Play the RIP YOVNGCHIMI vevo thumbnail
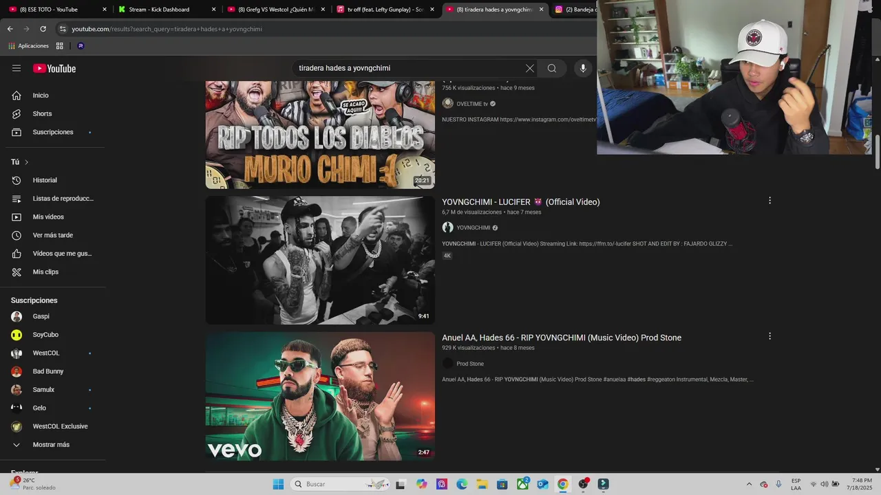 pyautogui.click(x=320, y=396)
